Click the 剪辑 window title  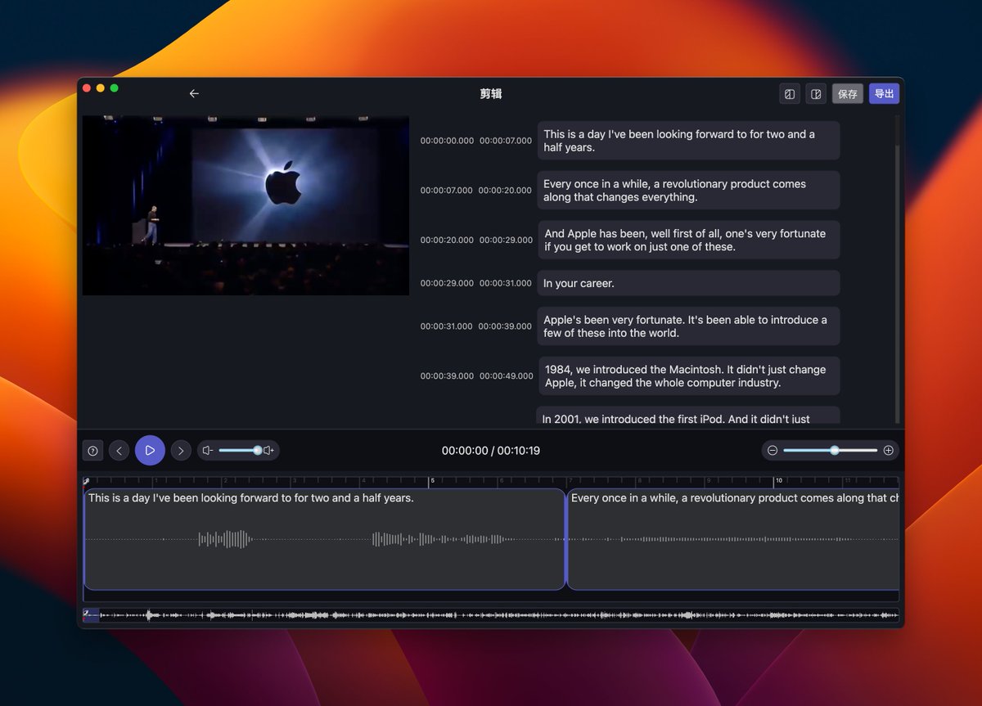click(x=491, y=94)
